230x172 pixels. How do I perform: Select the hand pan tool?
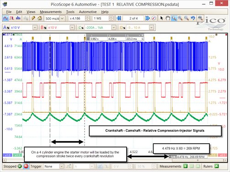click(168, 18)
